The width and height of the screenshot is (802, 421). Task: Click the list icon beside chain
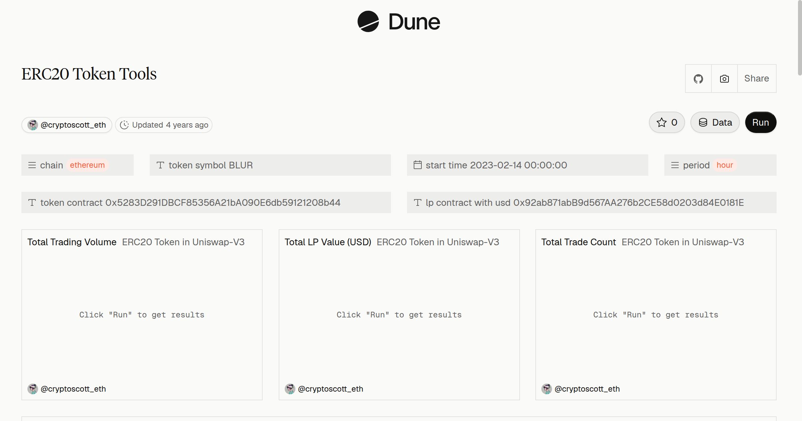pyautogui.click(x=32, y=165)
